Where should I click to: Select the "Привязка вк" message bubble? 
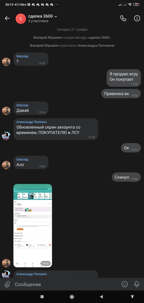click(x=121, y=94)
